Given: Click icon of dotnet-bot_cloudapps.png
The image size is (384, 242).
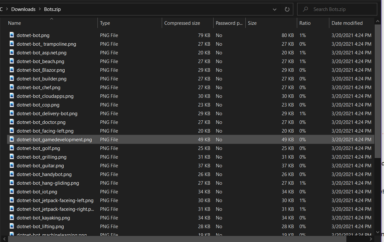Looking at the screenshot, I should (x=12, y=96).
